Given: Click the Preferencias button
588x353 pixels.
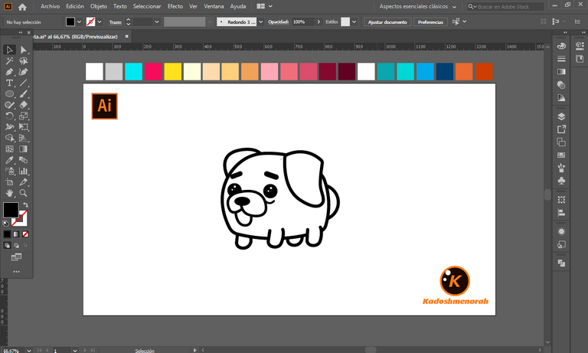Looking at the screenshot, I should coord(430,21).
